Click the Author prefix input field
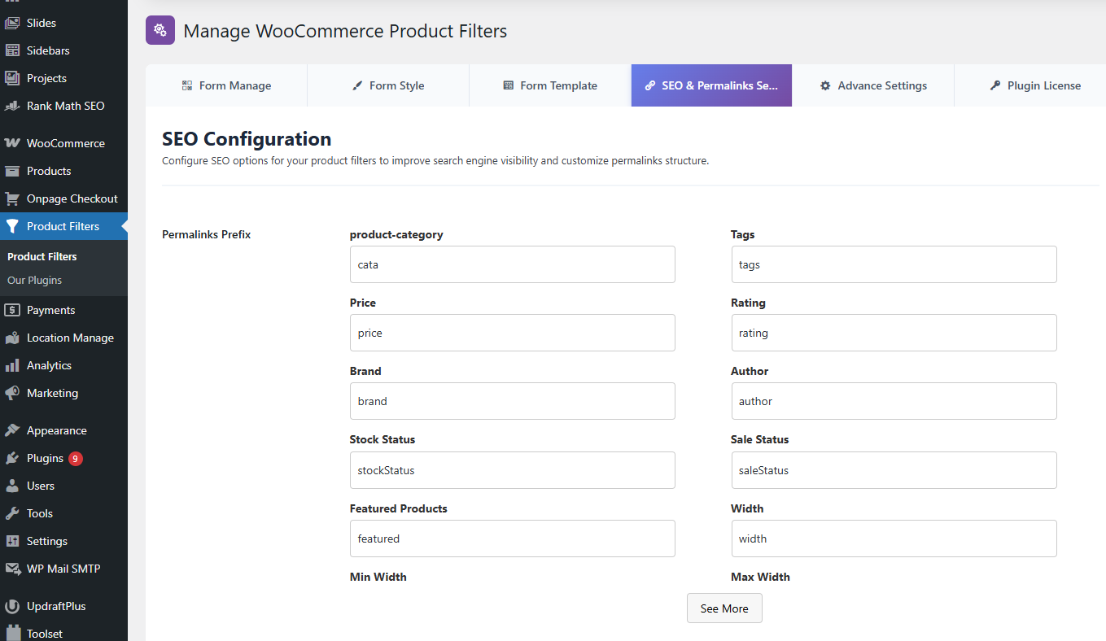Viewport: 1106px width, 641px height. coord(894,401)
